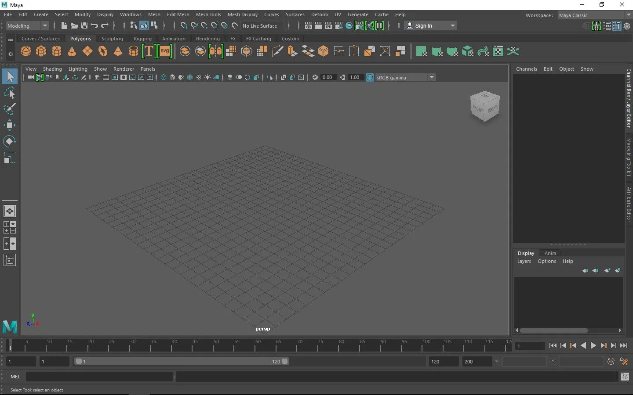Select the Move tool in toolbox
Viewport: 633px width, 395px height.
pos(9,125)
